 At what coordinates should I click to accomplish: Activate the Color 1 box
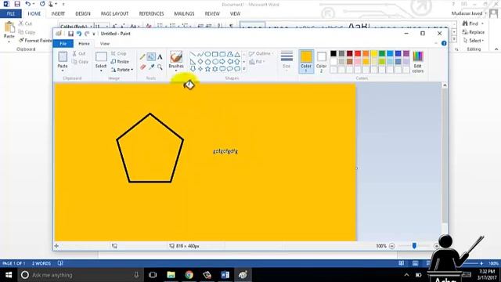306,61
